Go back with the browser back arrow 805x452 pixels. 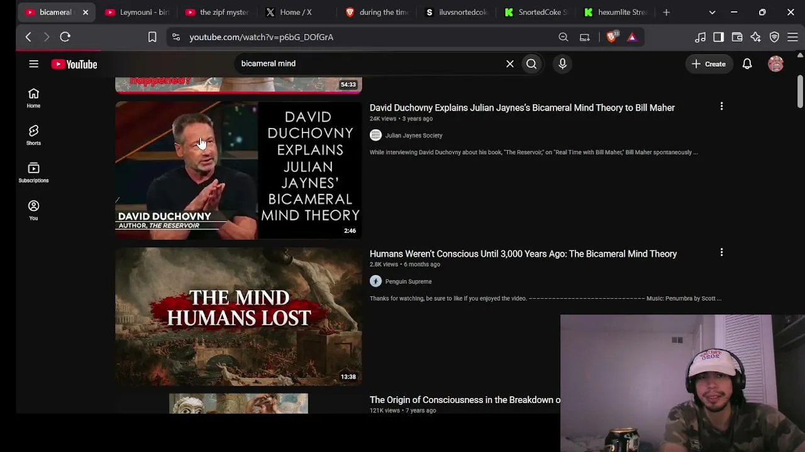pyautogui.click(x=28, y=37)
